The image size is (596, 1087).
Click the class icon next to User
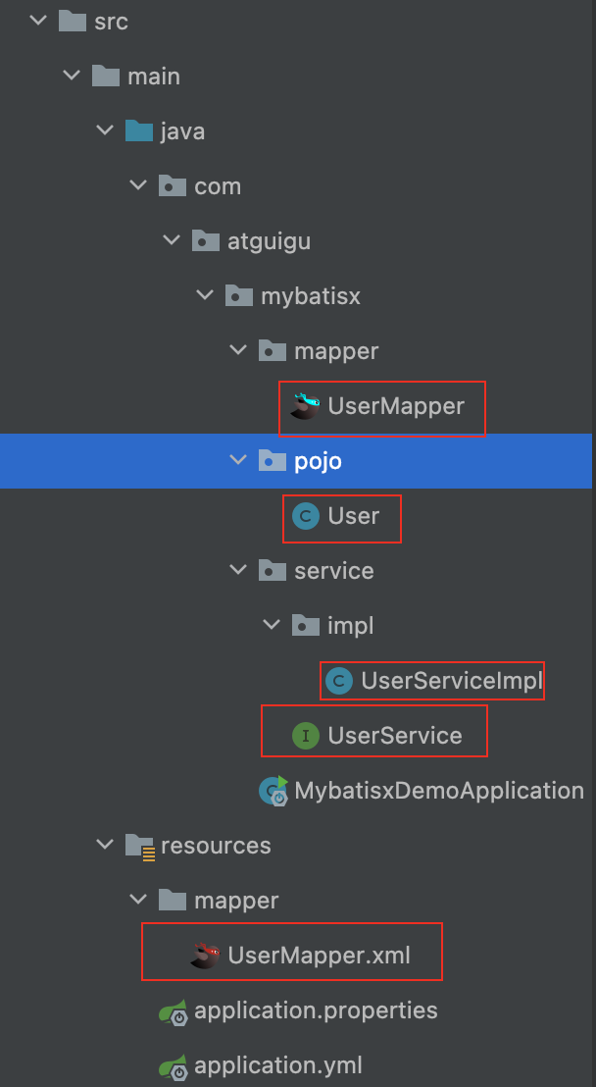(x=306, y=516)
